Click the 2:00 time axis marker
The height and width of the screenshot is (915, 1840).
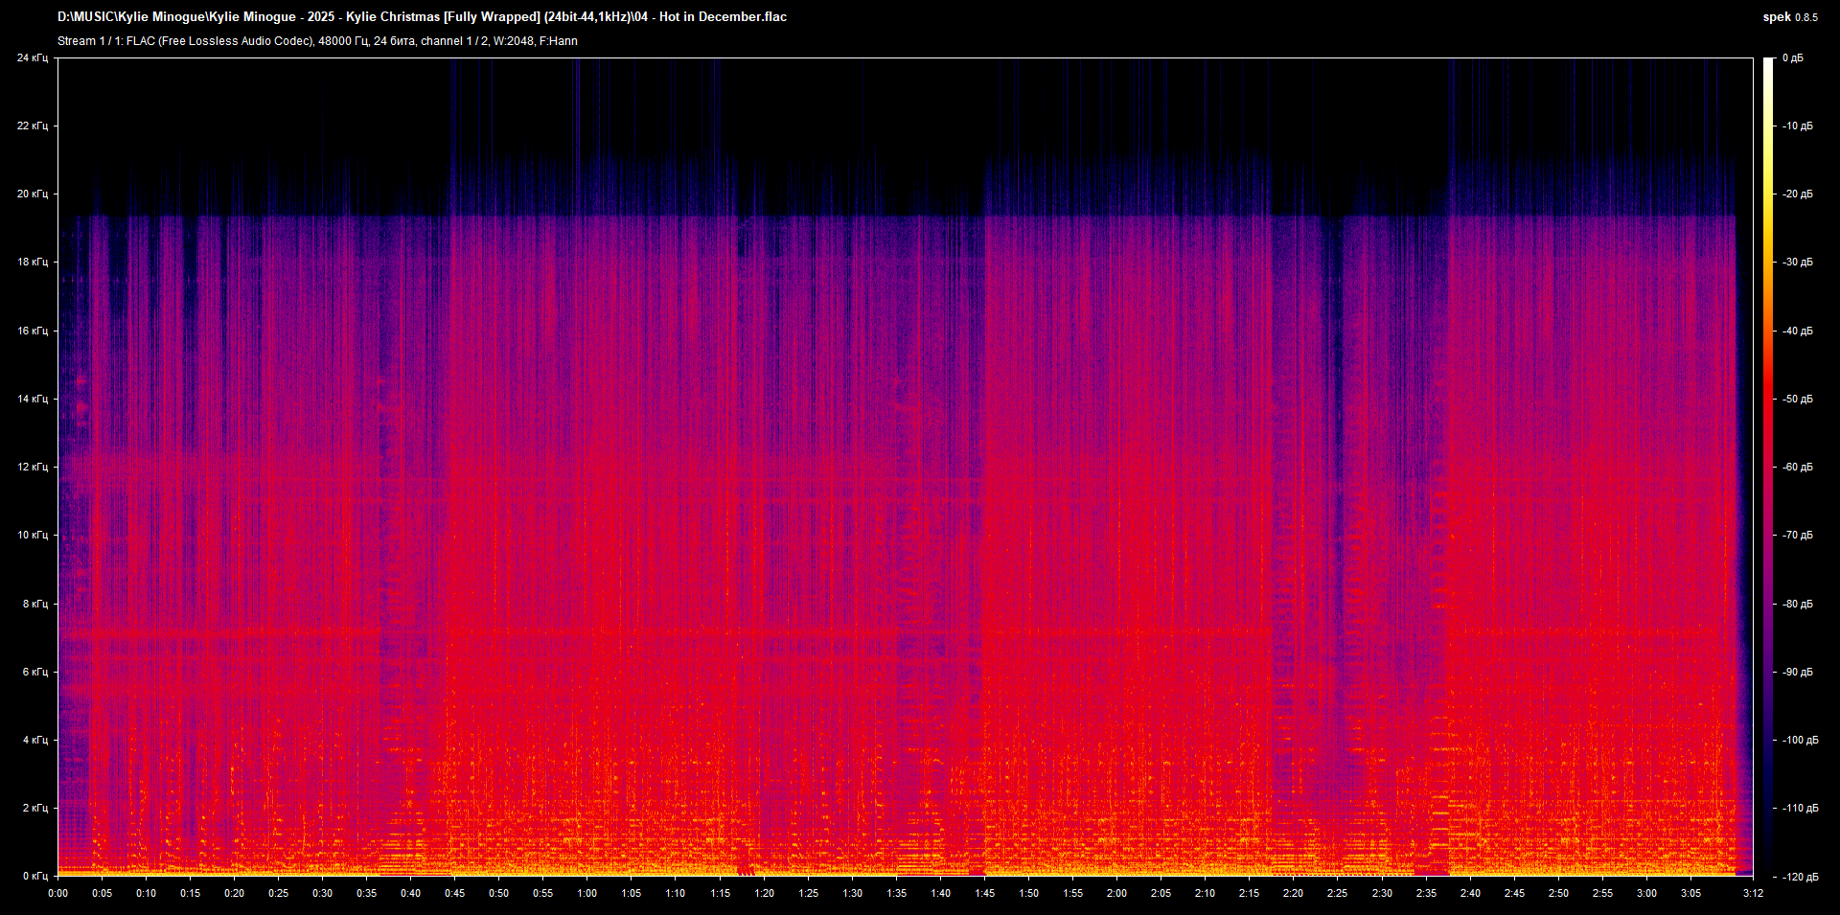pyautogui.click(x=1116, y=893)
